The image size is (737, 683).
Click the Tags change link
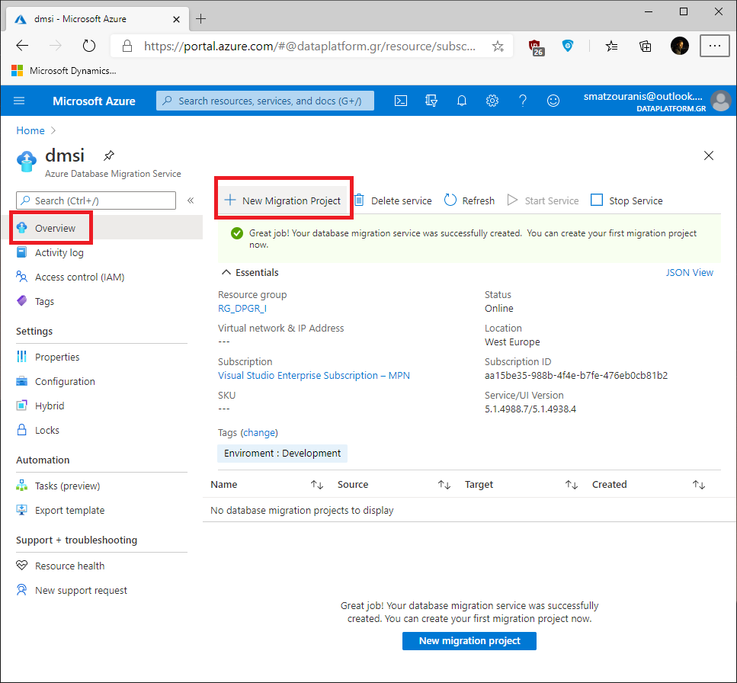click(x=259, y=432)
